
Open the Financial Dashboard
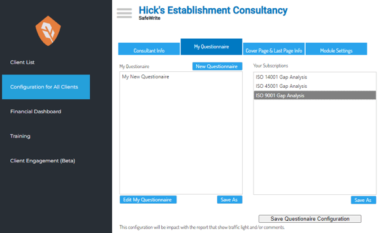(36, 111)
